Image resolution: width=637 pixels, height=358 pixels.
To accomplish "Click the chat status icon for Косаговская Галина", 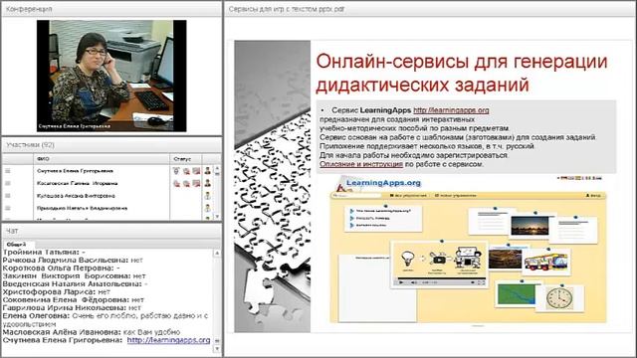I will 186,183.
